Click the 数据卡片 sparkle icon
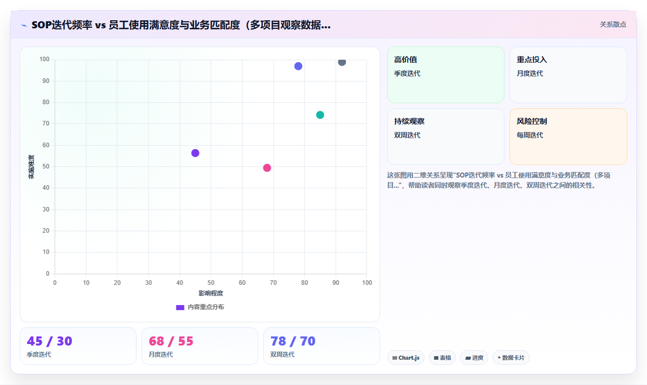This screenshot has width=647, height=385. 499,358
